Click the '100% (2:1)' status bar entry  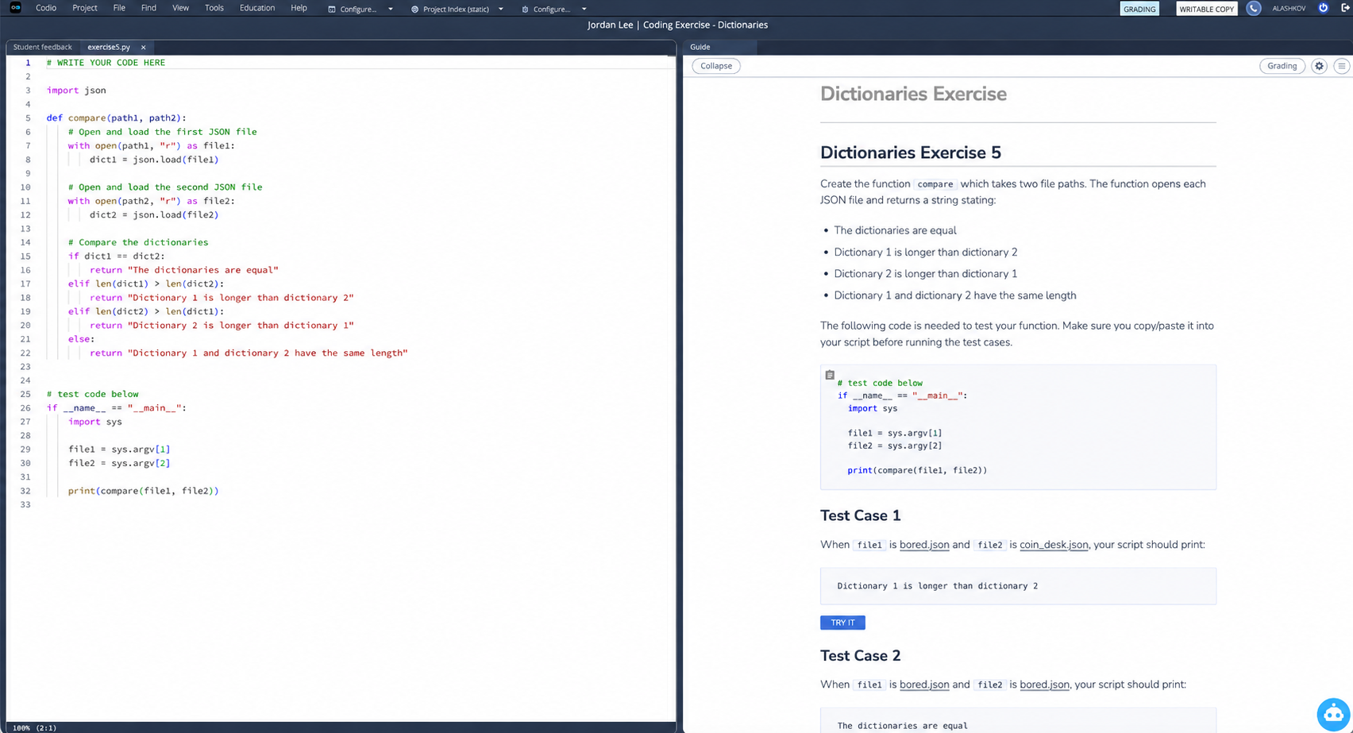[34, 727]
